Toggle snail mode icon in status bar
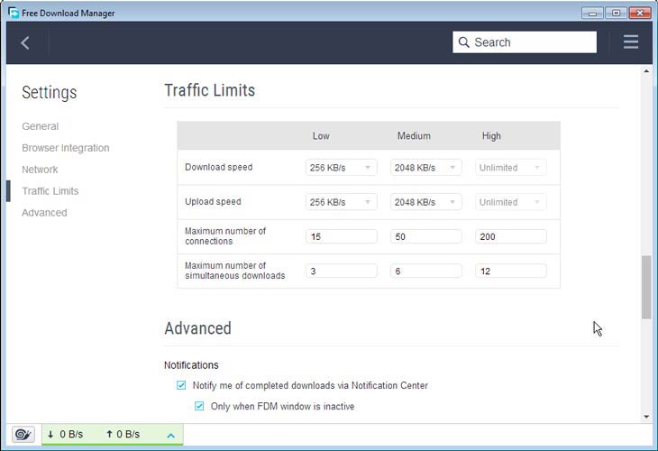The width and height of the screenshot is (658, 451). click(23, 434)
